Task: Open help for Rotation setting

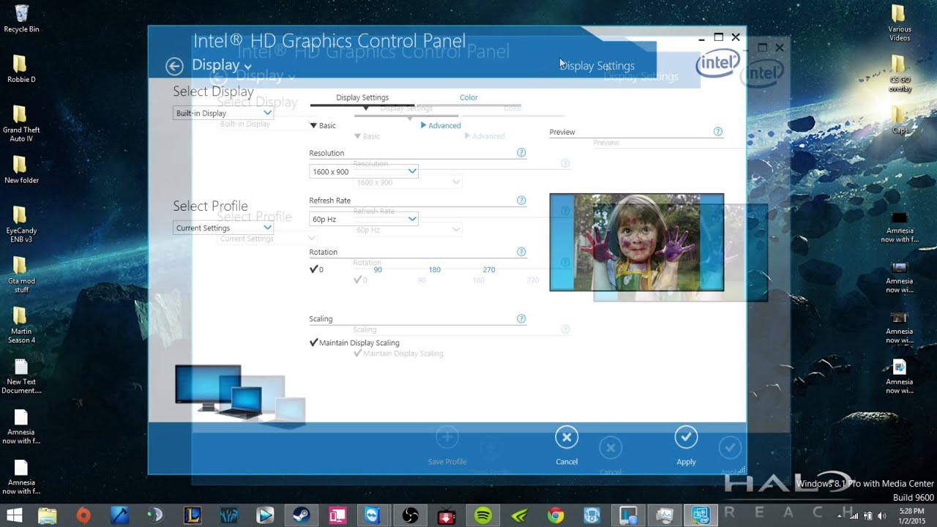Action: click(x=521, y=252)
